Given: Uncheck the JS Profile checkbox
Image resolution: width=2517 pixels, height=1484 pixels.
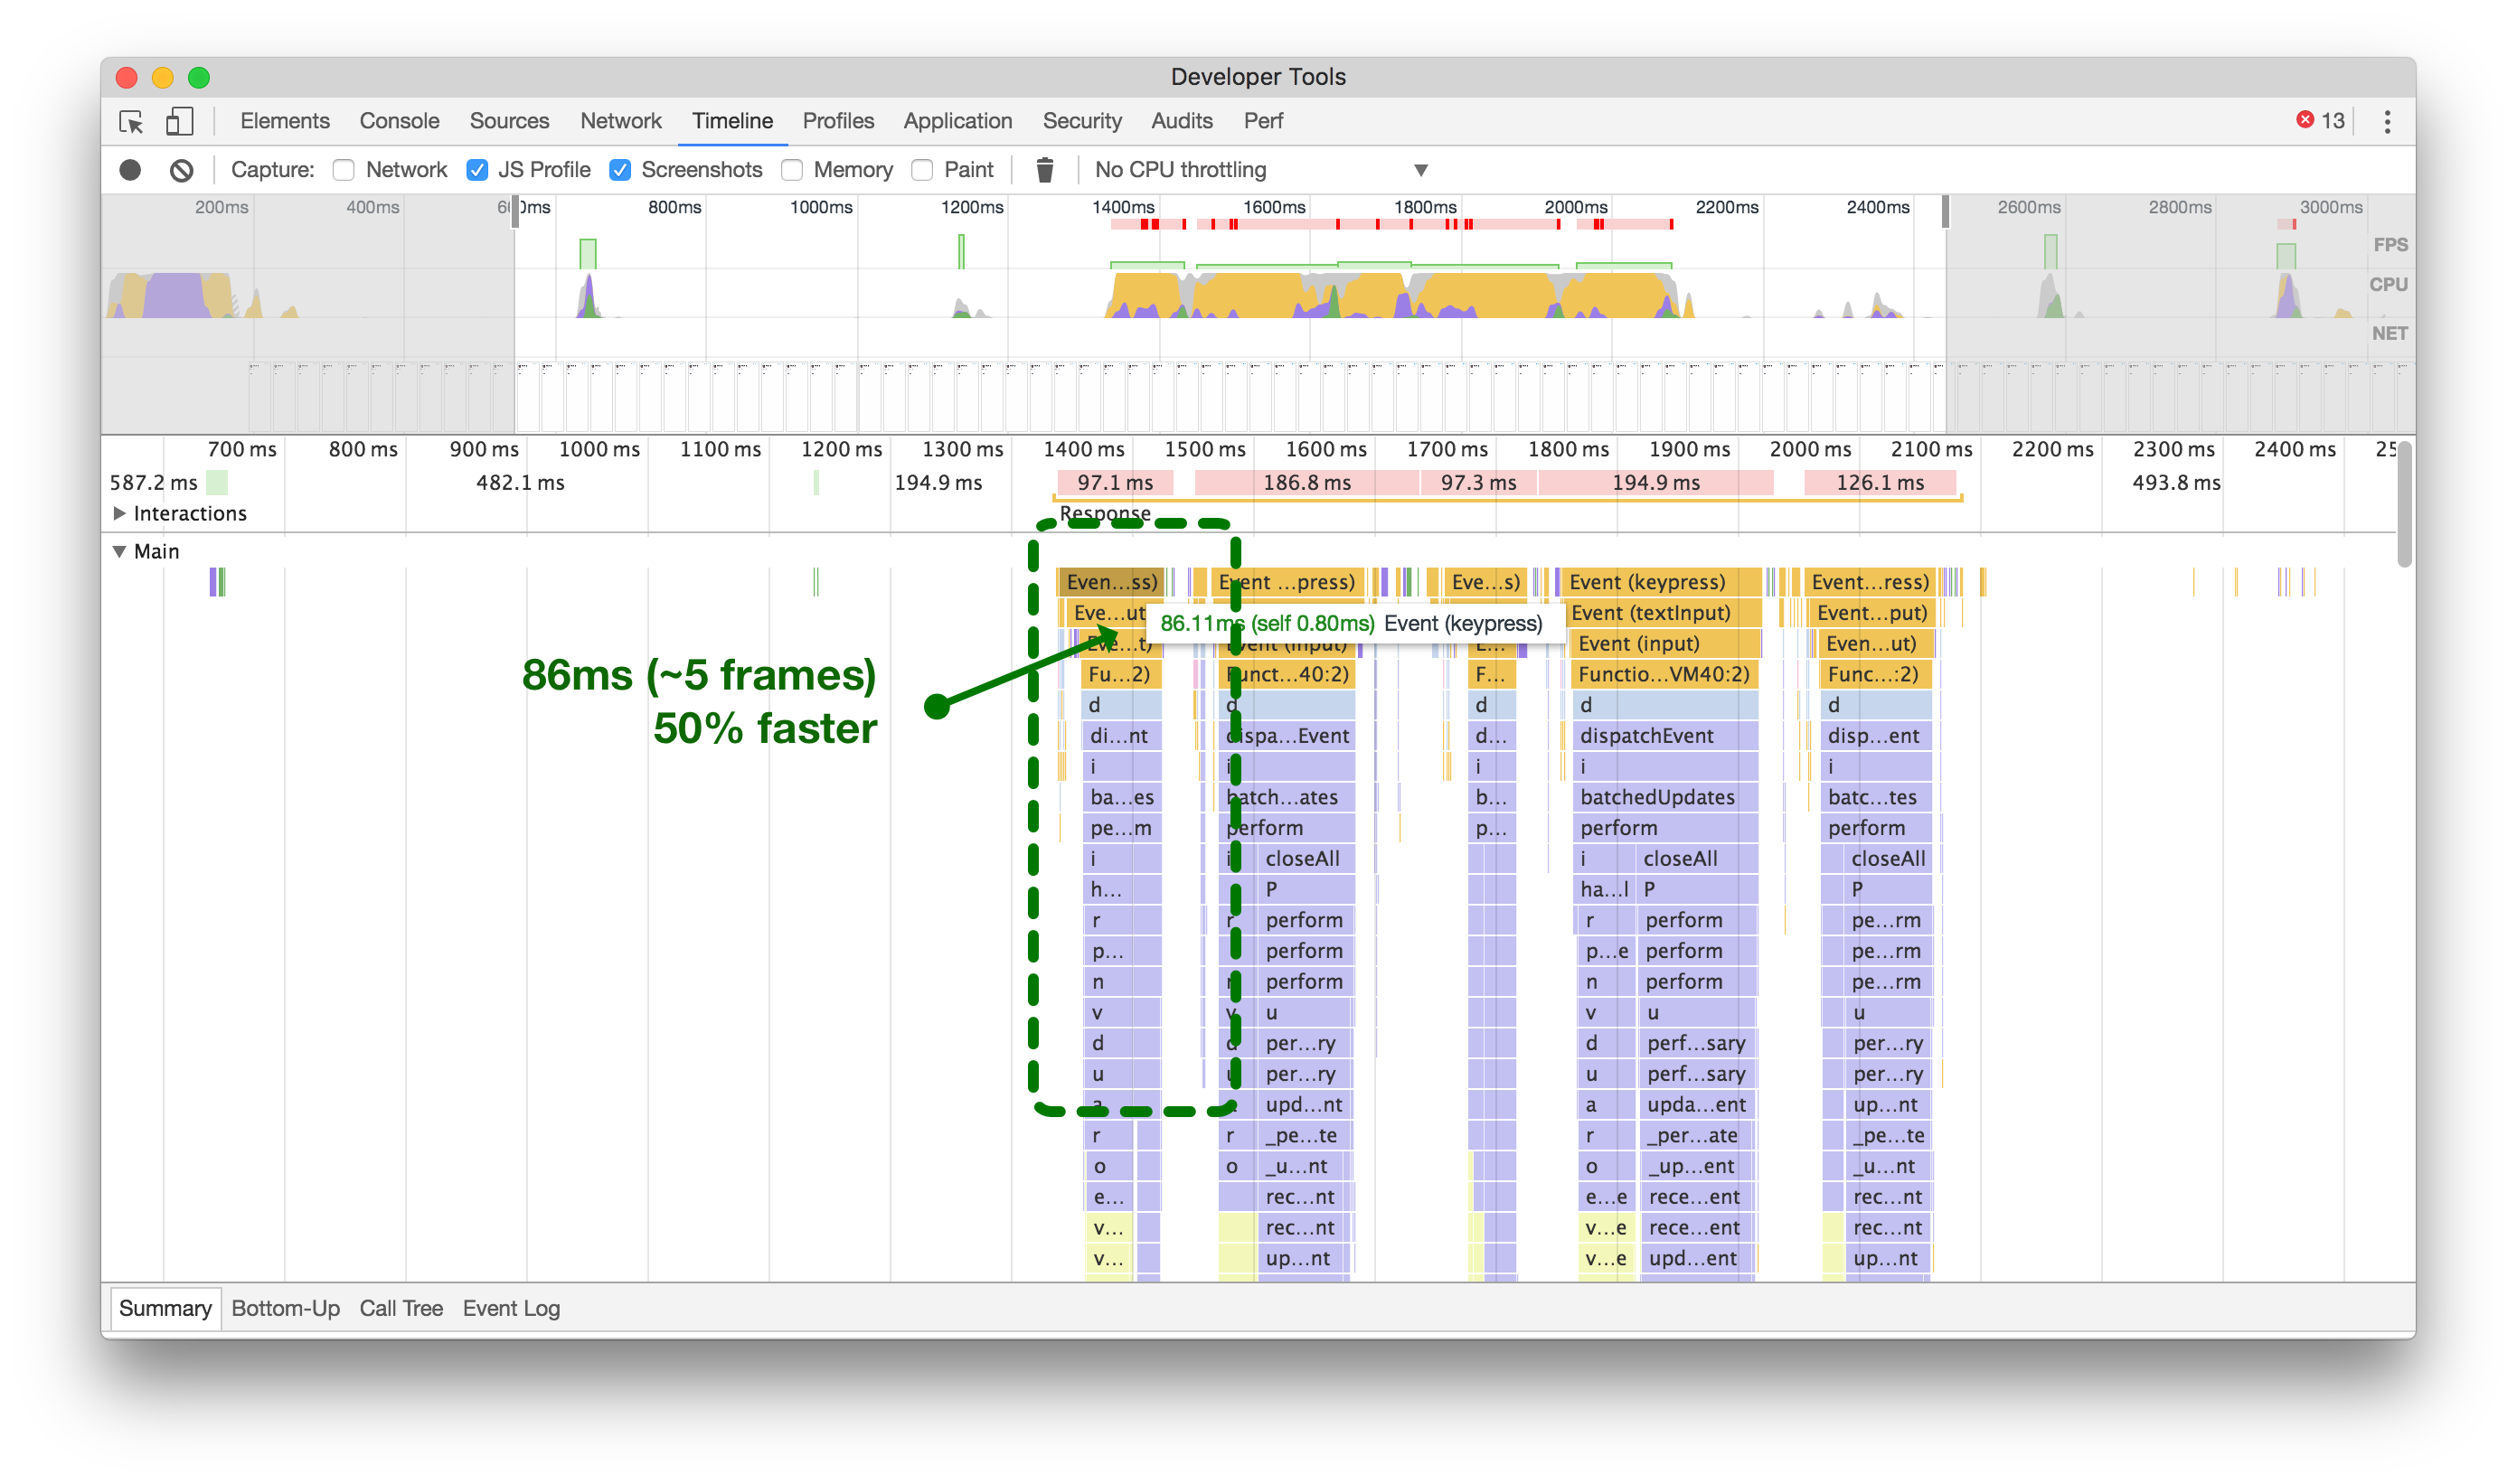Looking at the screenshot, I should tap(477, 170).
